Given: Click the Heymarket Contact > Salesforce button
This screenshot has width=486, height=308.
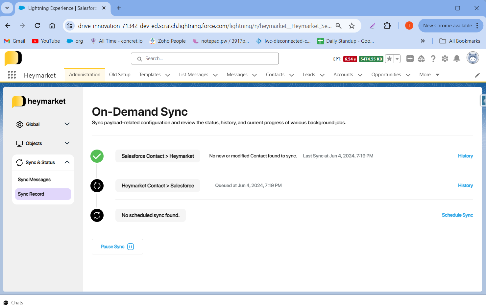Looking at the screenshot, I should (x=158, y=186).
